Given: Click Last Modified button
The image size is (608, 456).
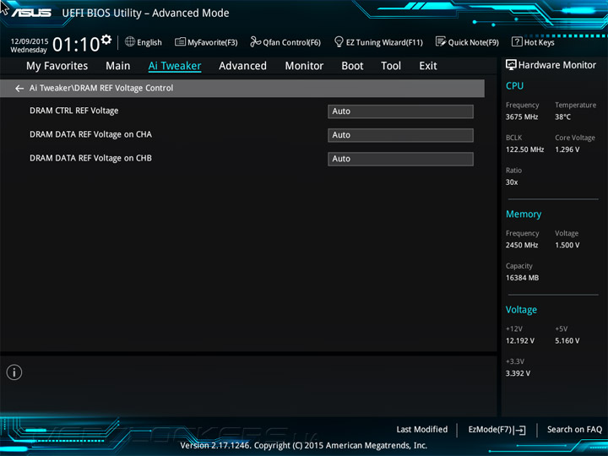Looking at the screenshot, I should [422, 430].
